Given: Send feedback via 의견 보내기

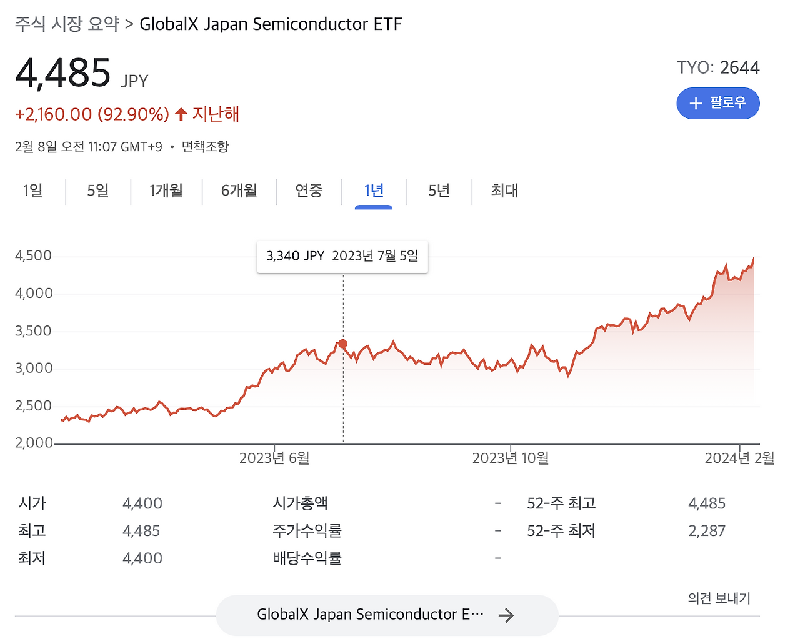Looking at the screenshot, I should click(719, 598).
